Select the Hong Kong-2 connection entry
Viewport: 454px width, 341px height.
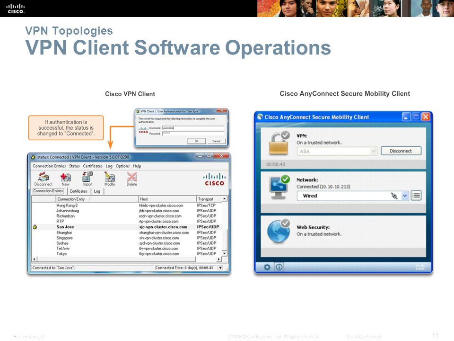pyautogui.click(x=127, y=205)
